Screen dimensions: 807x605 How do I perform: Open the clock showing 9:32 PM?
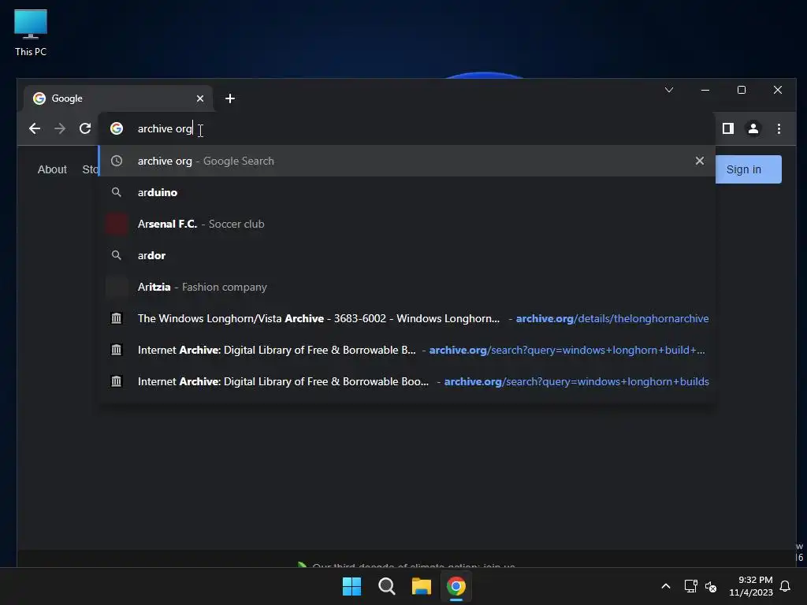pyautogui.click(x=751, y=586)
